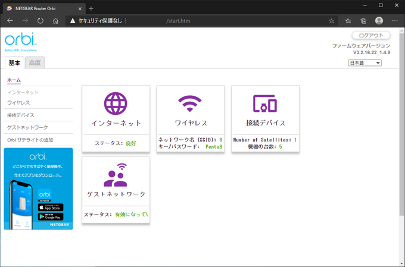Switch to the 高度 tab
This screenshot has height=267, width=405.
[x=35, y=62]
